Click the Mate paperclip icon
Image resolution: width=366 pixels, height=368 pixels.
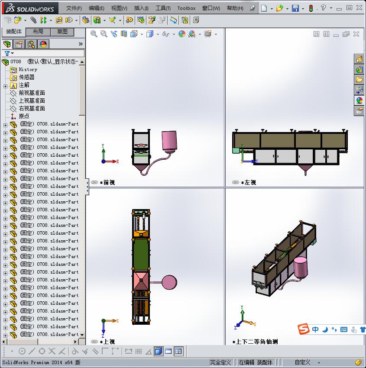coord(34,20)
